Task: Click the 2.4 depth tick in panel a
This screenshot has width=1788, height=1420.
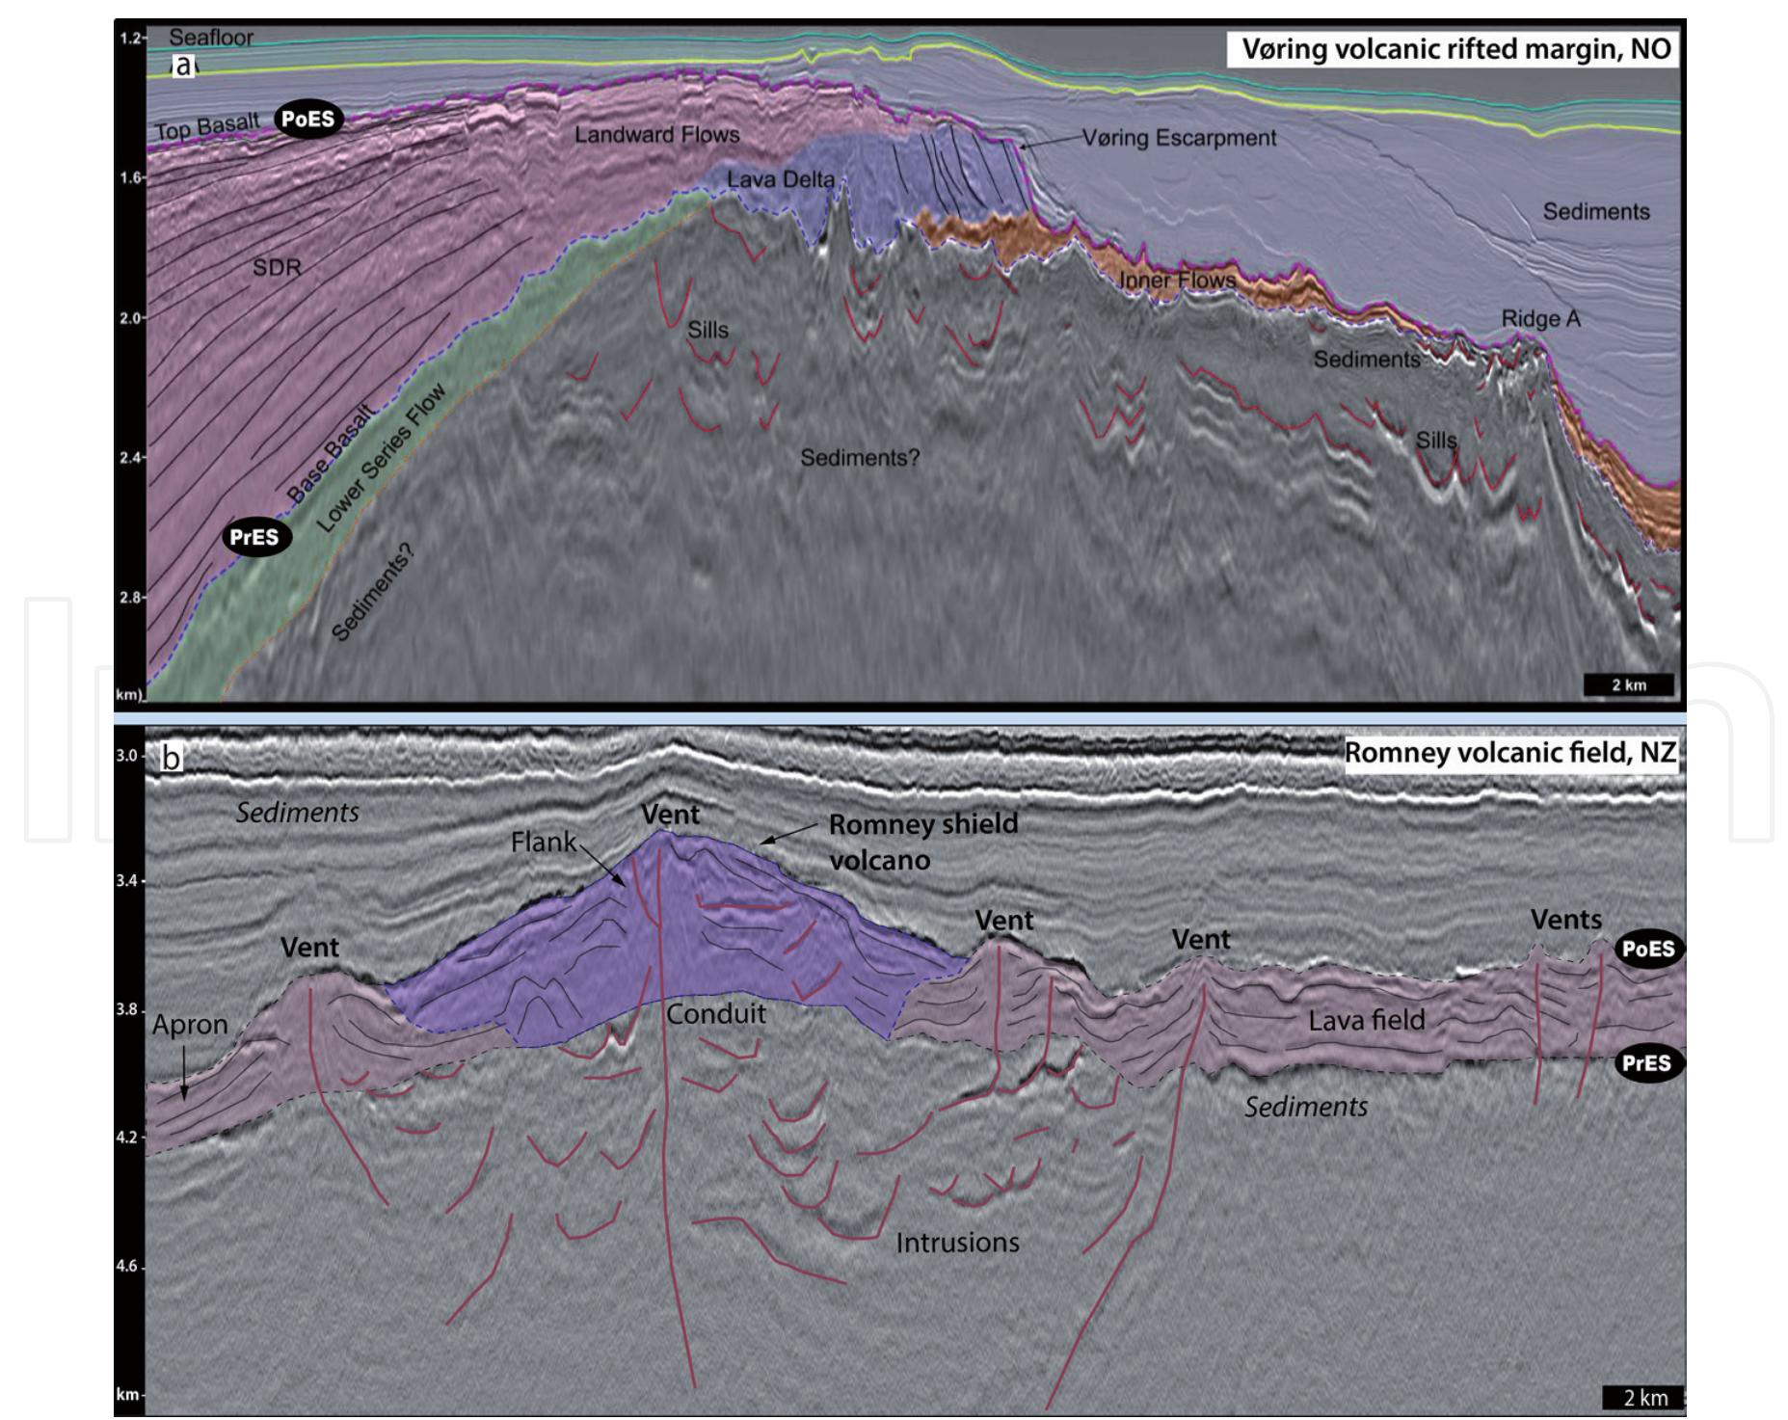Action: click(130, 457)
